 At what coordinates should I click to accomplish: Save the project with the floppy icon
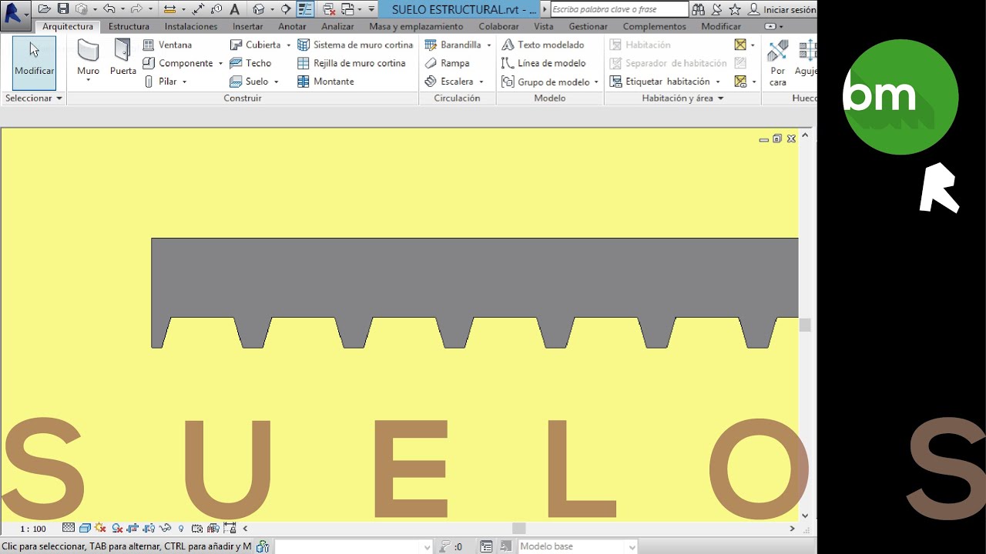[x=63, y=9]
